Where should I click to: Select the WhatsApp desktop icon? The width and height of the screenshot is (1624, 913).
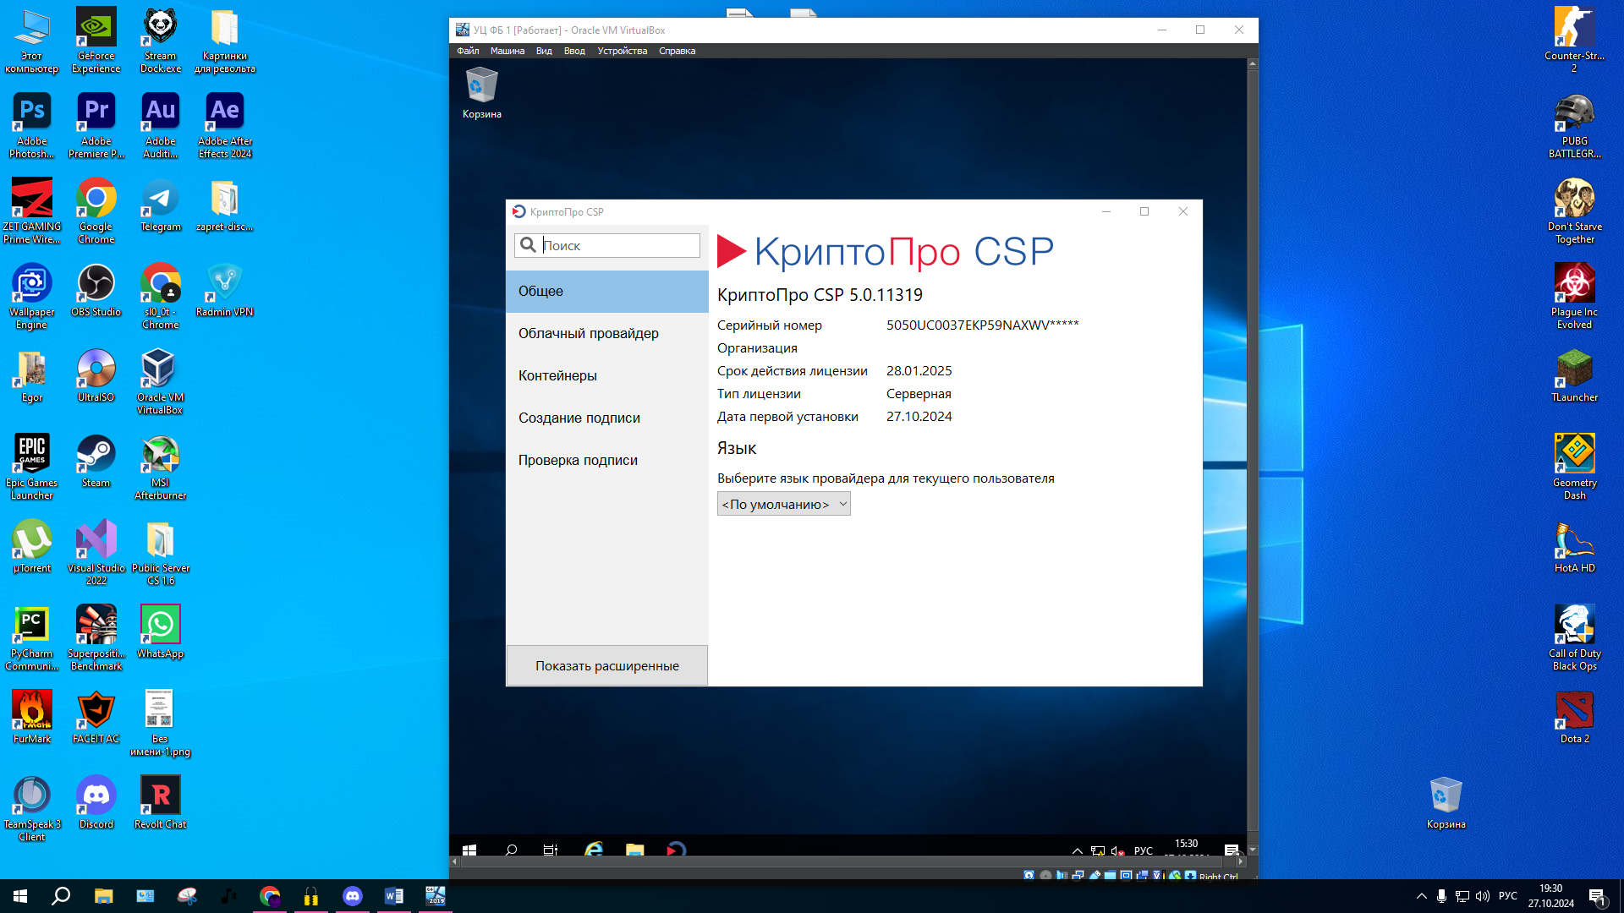point(161,631)
